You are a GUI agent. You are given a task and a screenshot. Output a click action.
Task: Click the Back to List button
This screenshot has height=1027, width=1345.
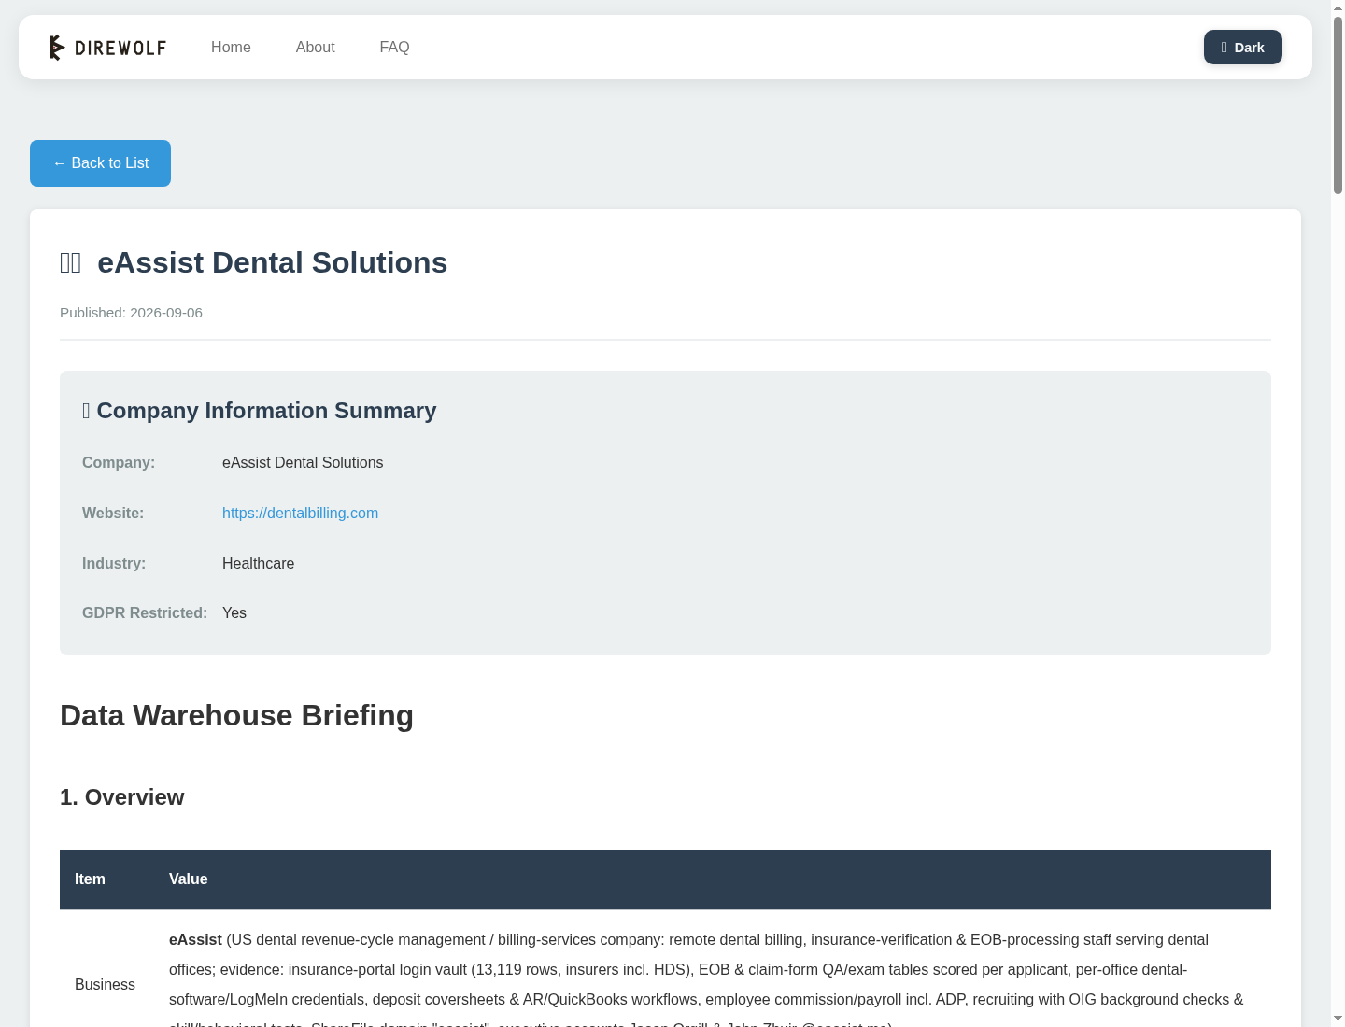[x=100, y=163]
